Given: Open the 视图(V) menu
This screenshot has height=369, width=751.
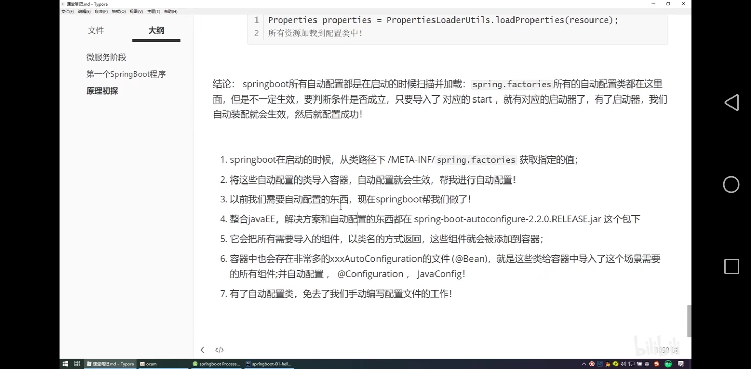Looking at the screenshot, I should tap(136, 11).
